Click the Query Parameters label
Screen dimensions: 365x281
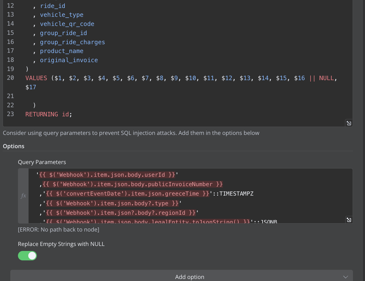(42, 162)
